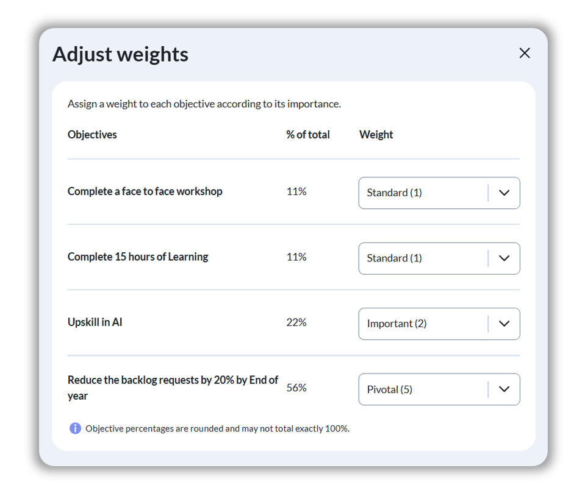Click the 11% value for 15 hours of Learning

(x=296, y=257)
